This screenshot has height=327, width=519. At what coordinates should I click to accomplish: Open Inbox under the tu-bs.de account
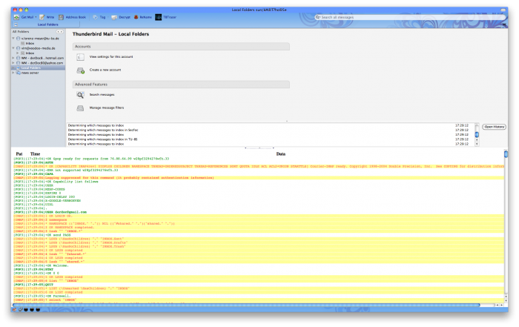pyautogui.click(x=30, y=43)
